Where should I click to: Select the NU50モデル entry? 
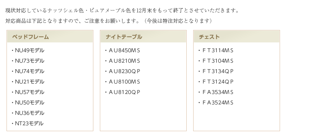click(x=29, y=103)
